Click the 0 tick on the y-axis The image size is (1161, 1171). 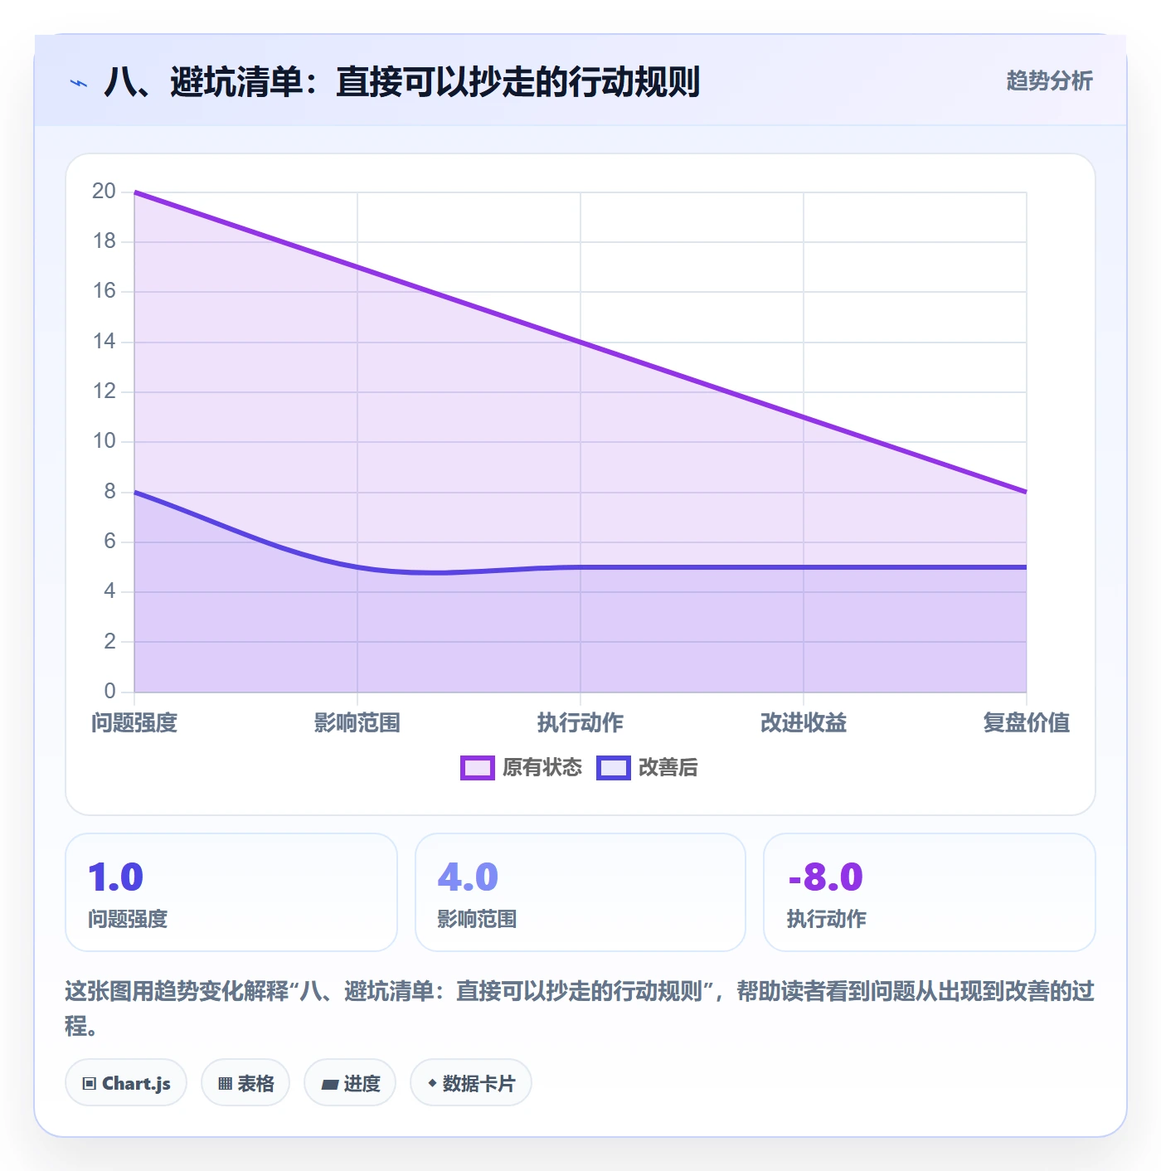109,691
